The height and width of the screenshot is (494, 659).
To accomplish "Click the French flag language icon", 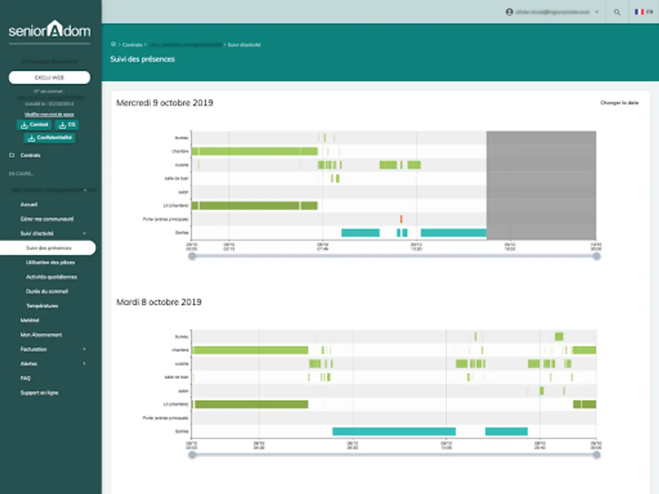I will [x=639, y=12].
